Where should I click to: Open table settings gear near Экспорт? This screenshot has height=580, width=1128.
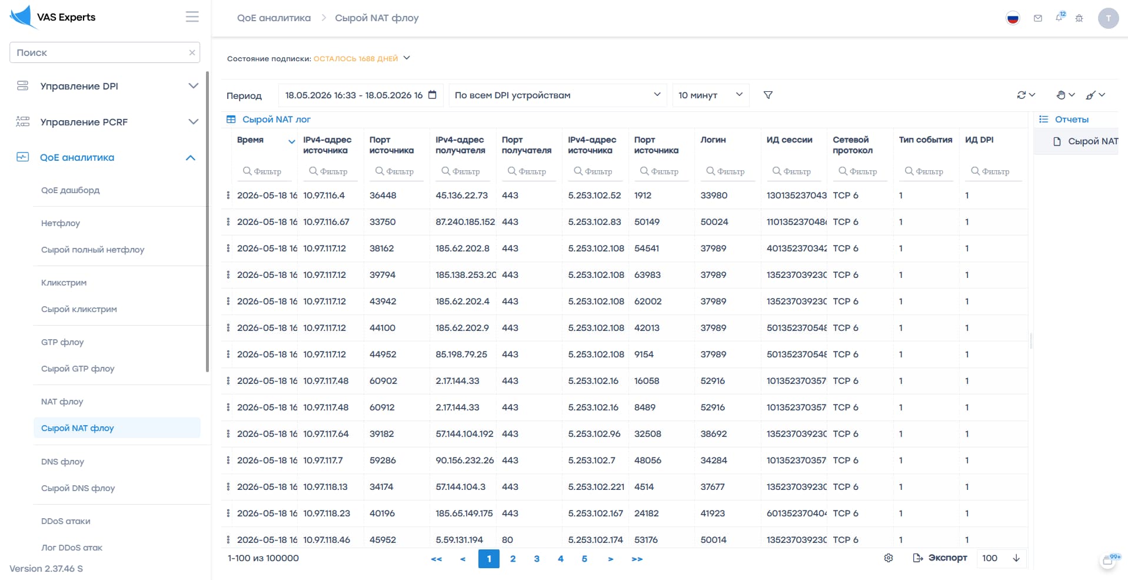[889, 558]
